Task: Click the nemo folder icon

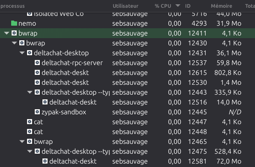Action: pos(14,24)
